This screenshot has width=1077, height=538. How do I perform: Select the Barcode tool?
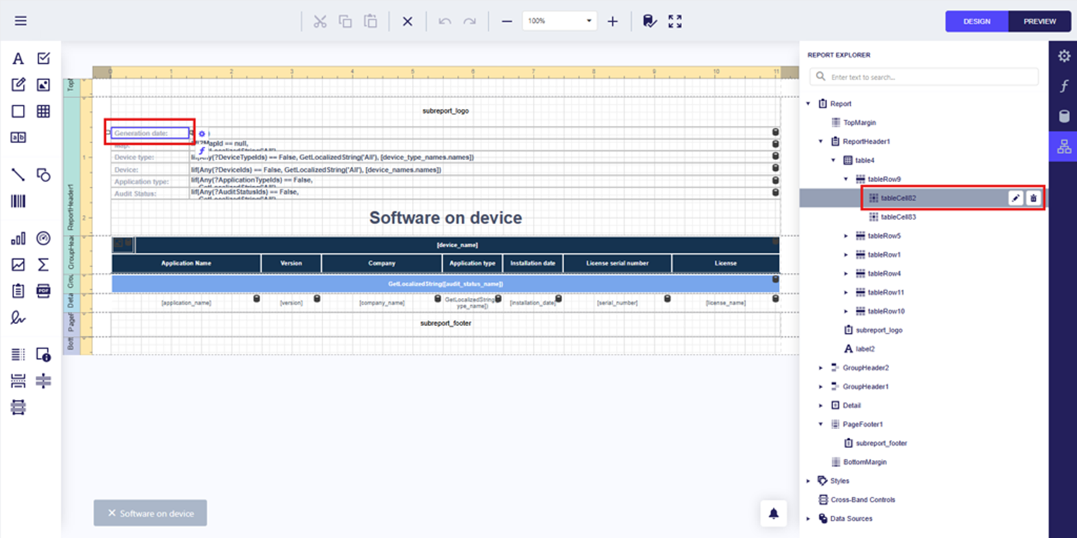click(x=18, y=201)
